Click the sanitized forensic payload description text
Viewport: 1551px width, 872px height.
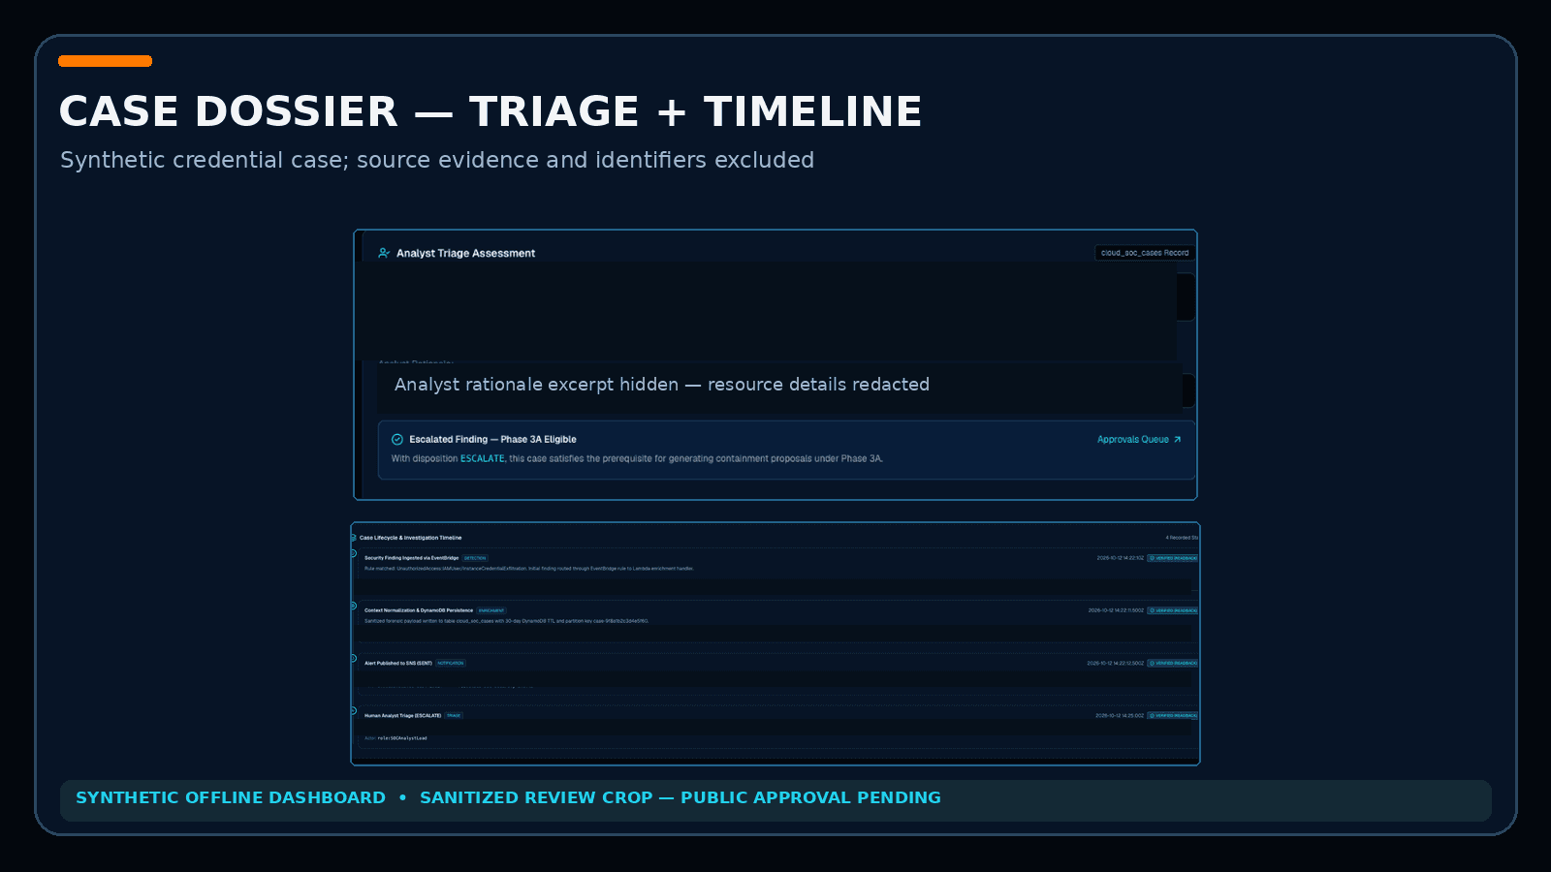[506, 621]
